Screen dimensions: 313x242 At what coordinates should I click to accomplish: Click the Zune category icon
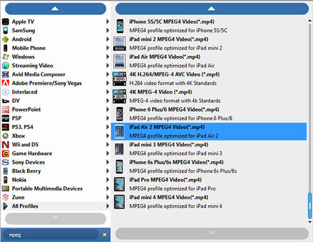point(6,197)
